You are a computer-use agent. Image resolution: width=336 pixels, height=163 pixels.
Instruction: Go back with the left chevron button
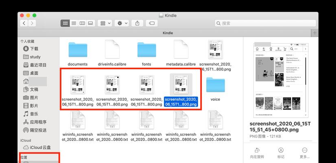click(x=24, y=23)
